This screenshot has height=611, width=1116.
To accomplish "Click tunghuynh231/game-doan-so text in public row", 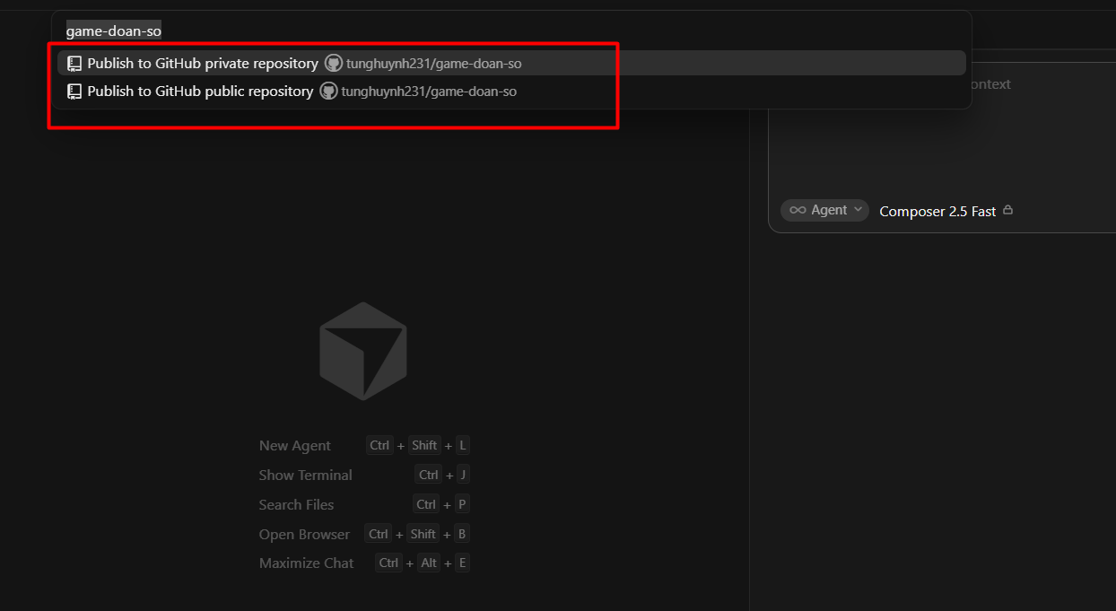I will tap(429, 92).
